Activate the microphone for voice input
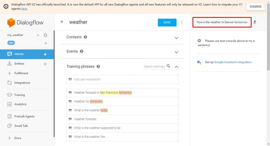Viewport: 270px width, 146px height. pos(255,22)
